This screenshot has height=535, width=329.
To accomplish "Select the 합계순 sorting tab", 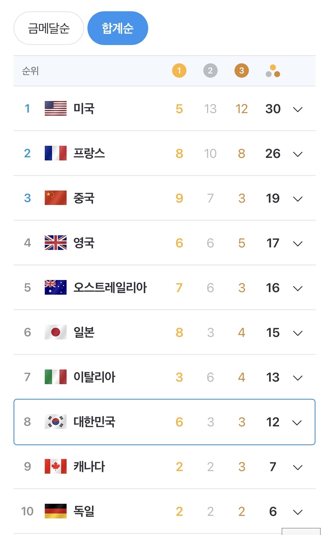I will pyautogui.click(x=118, y=28).
